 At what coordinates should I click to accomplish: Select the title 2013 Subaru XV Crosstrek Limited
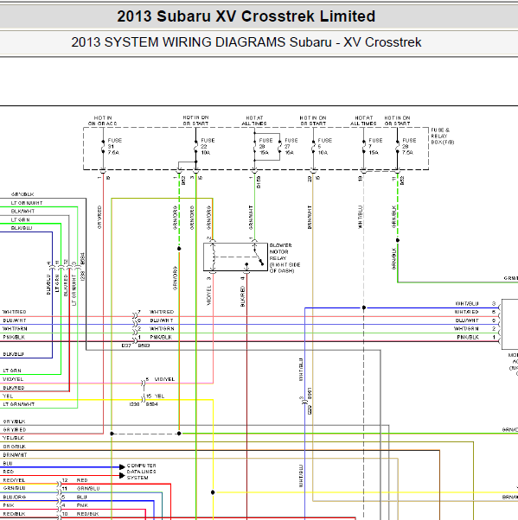pos(246,16)
